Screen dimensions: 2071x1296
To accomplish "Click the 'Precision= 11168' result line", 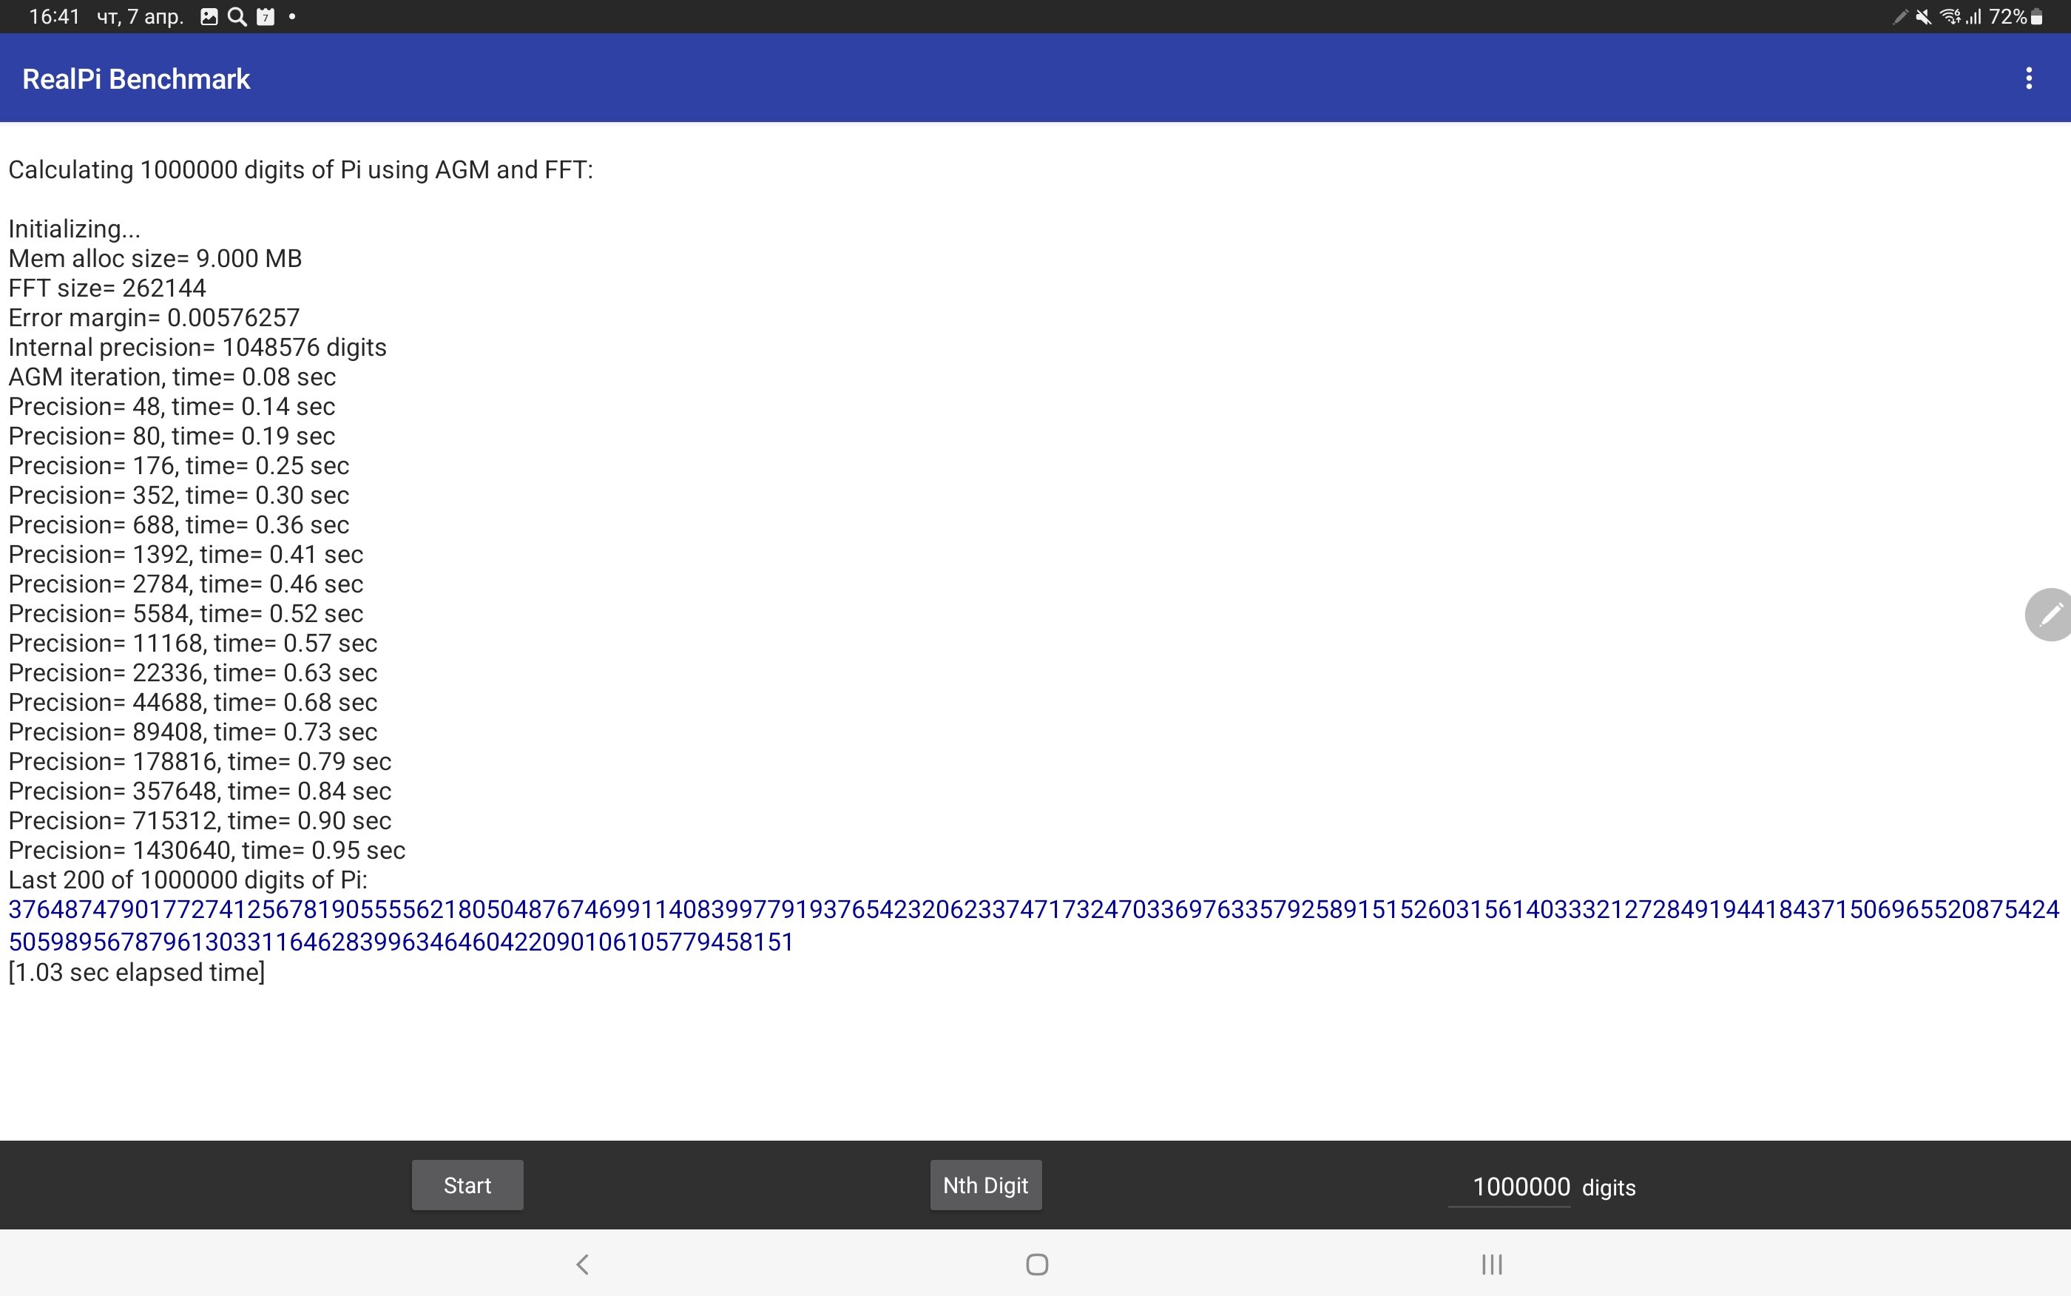I will click(193, 643).
